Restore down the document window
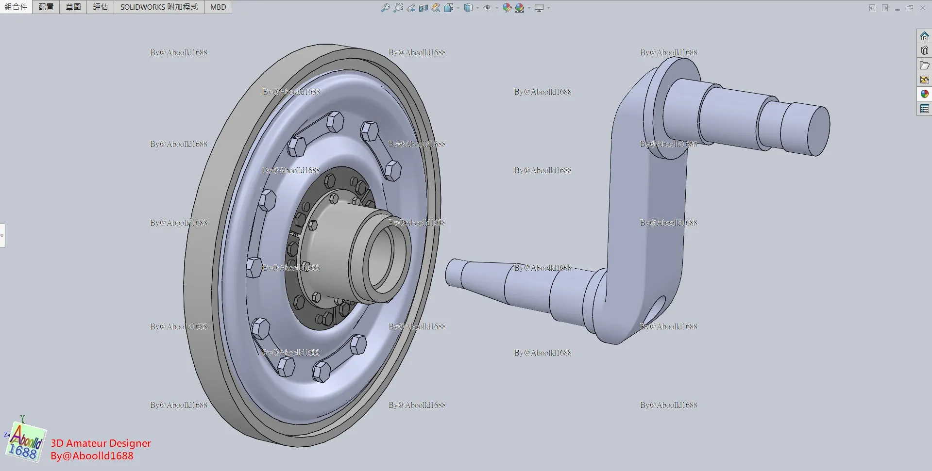 click(910, 8)
